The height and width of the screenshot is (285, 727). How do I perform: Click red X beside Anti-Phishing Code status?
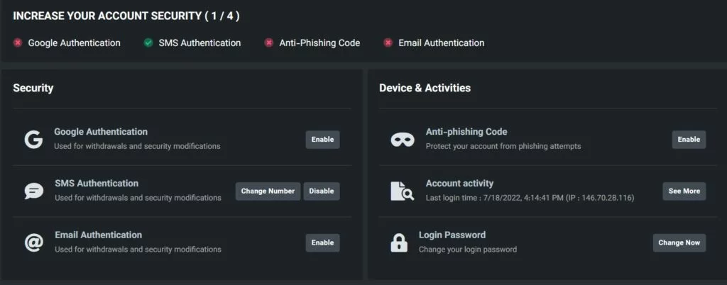269,43
